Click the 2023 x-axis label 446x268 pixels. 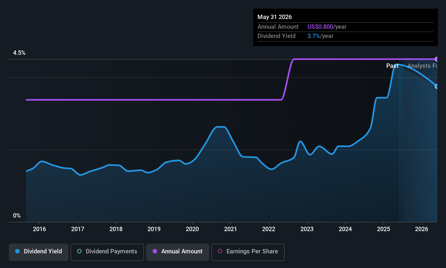click(307, 229)
